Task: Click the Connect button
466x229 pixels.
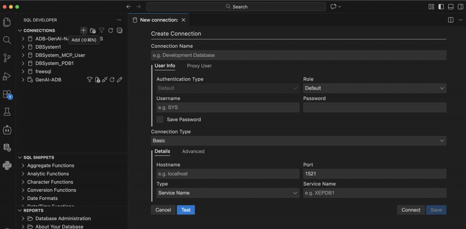Action: (x=410, y=210)
